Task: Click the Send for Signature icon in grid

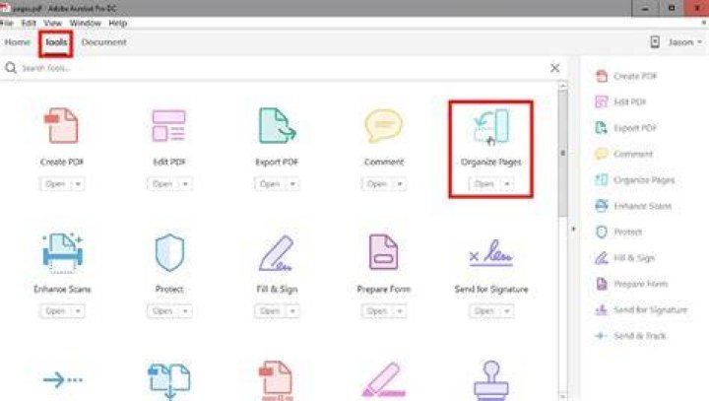Action: point(491,253)
